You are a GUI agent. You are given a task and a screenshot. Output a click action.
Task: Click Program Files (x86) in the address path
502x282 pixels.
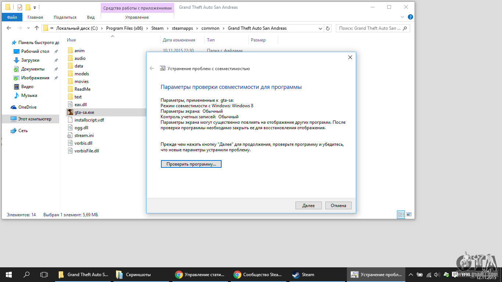(x=124, y=28)
